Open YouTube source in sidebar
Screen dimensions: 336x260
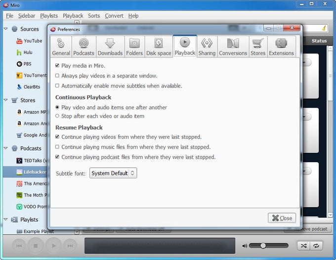29,41
